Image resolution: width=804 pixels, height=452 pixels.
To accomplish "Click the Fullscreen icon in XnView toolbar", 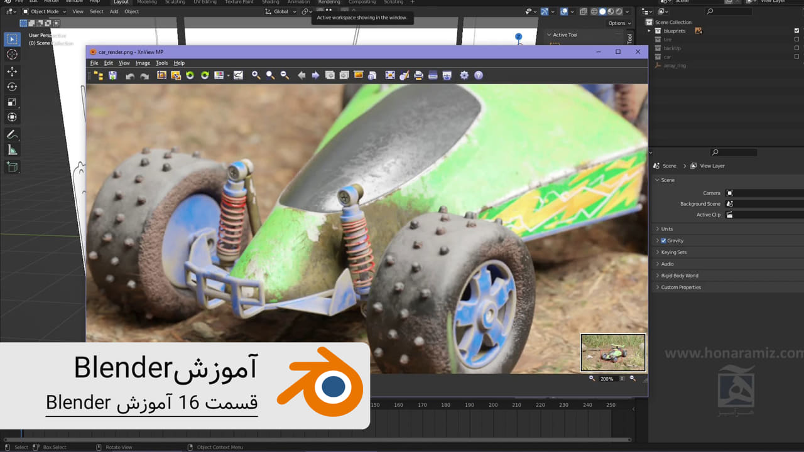I will [390, 75].
